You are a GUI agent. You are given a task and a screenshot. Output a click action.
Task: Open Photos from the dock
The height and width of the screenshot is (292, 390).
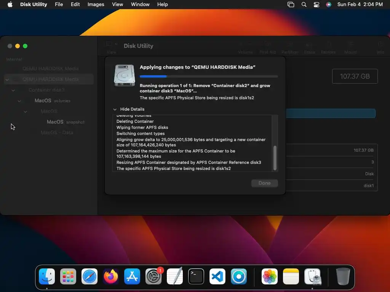(270, 276)
